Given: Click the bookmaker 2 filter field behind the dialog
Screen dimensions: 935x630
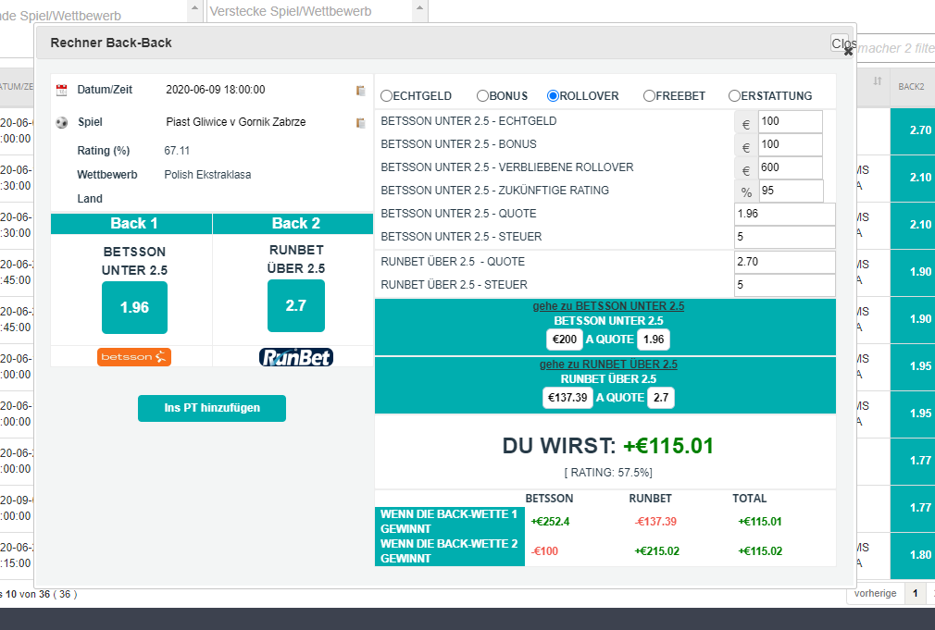Looking at the screenshot, I should pos(895,48).
